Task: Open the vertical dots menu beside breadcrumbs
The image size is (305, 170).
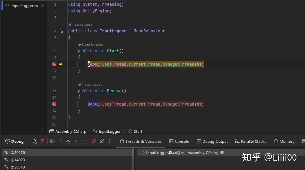Action: [42, 130]
